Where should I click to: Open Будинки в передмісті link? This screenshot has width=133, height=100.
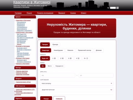[x=24, y=50]
